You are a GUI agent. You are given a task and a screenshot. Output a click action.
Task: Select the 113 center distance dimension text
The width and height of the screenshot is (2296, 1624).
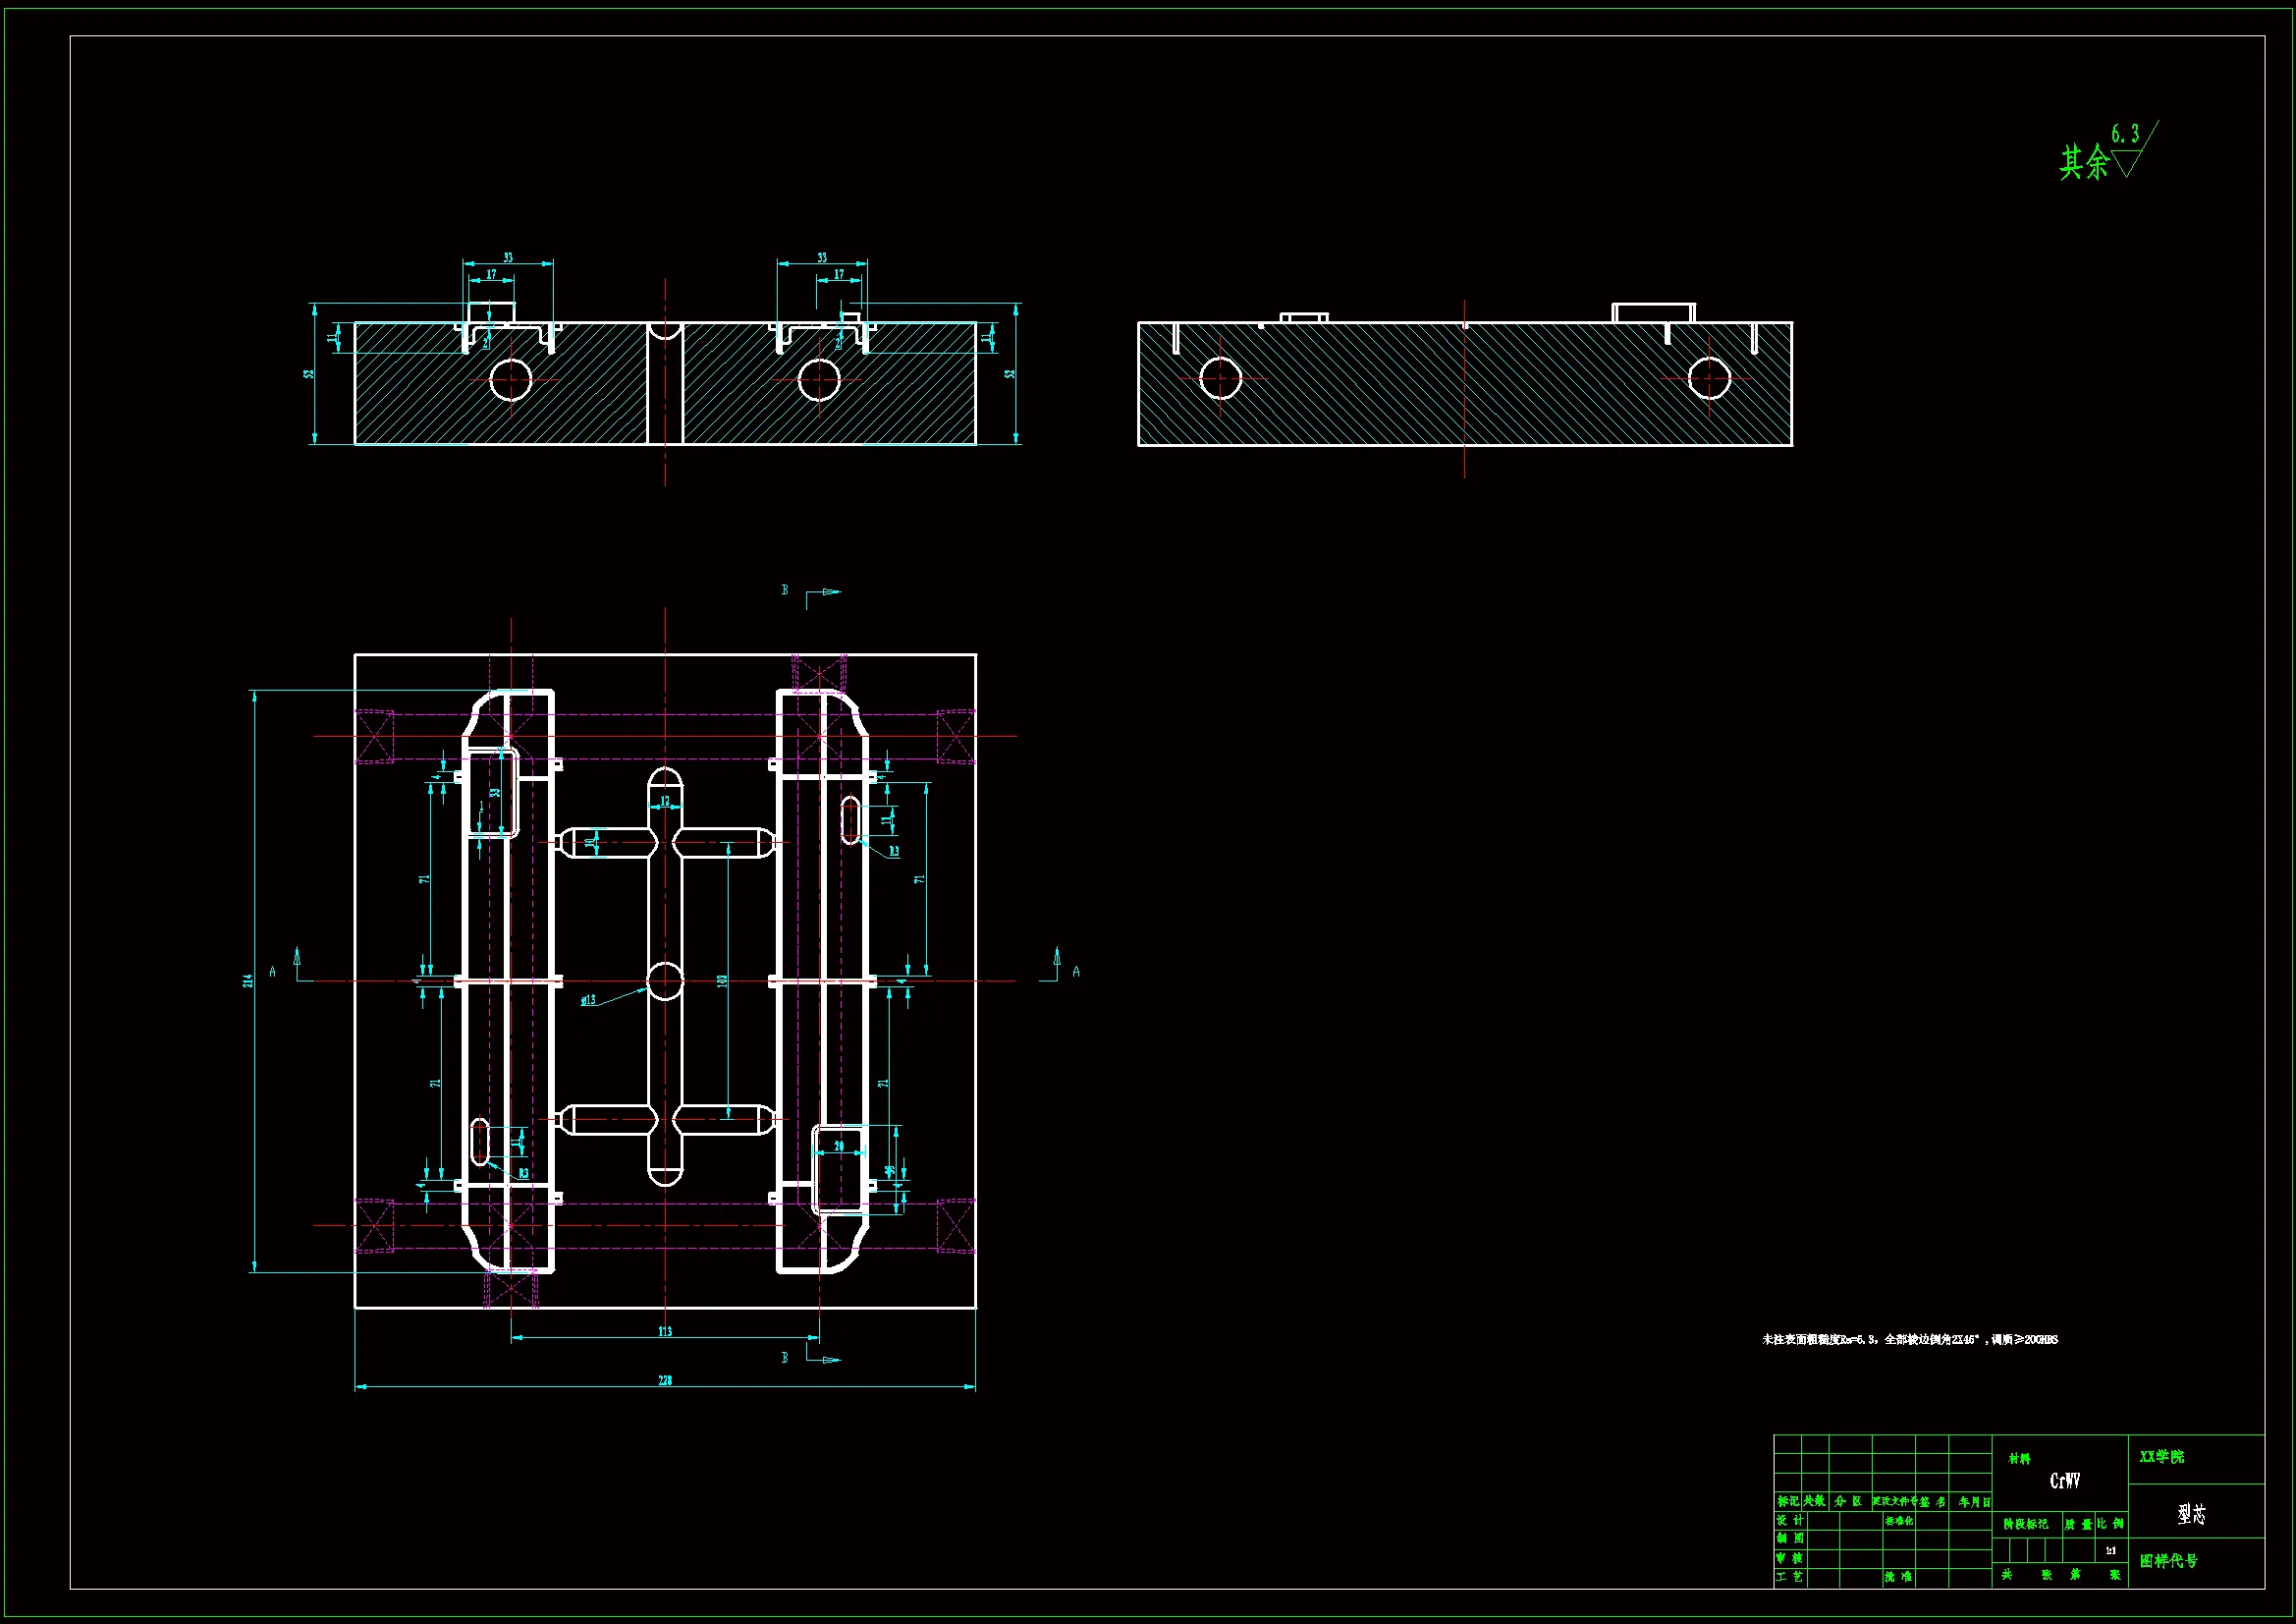tap(665, 1331)
